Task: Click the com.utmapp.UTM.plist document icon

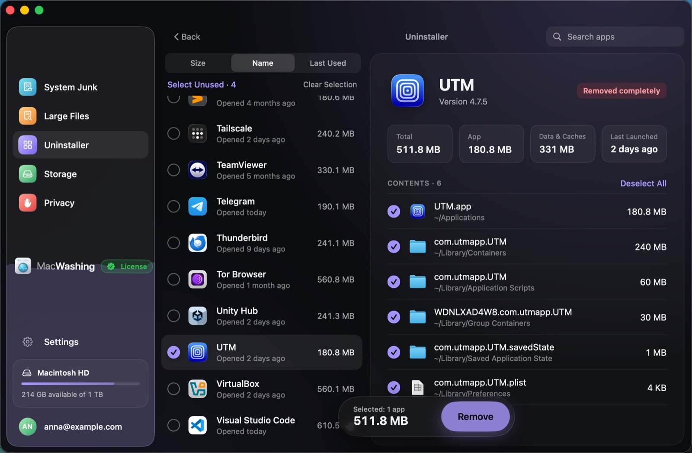Action: coord(417,387)
